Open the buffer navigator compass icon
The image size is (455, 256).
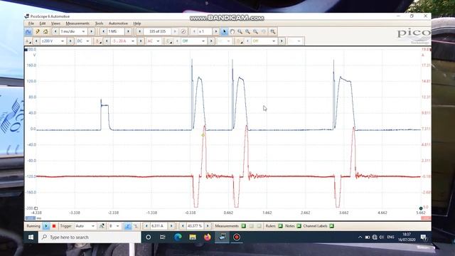(183, 31)
